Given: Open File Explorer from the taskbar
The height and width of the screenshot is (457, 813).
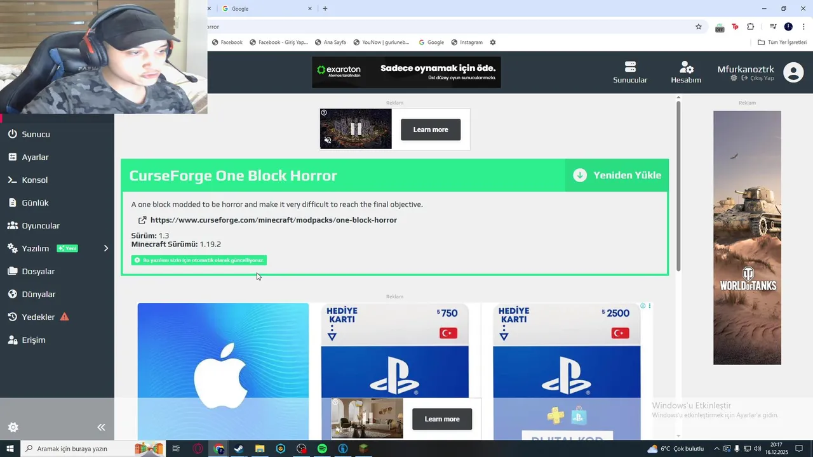Looking at the screenshot, I should click(260, 449).
